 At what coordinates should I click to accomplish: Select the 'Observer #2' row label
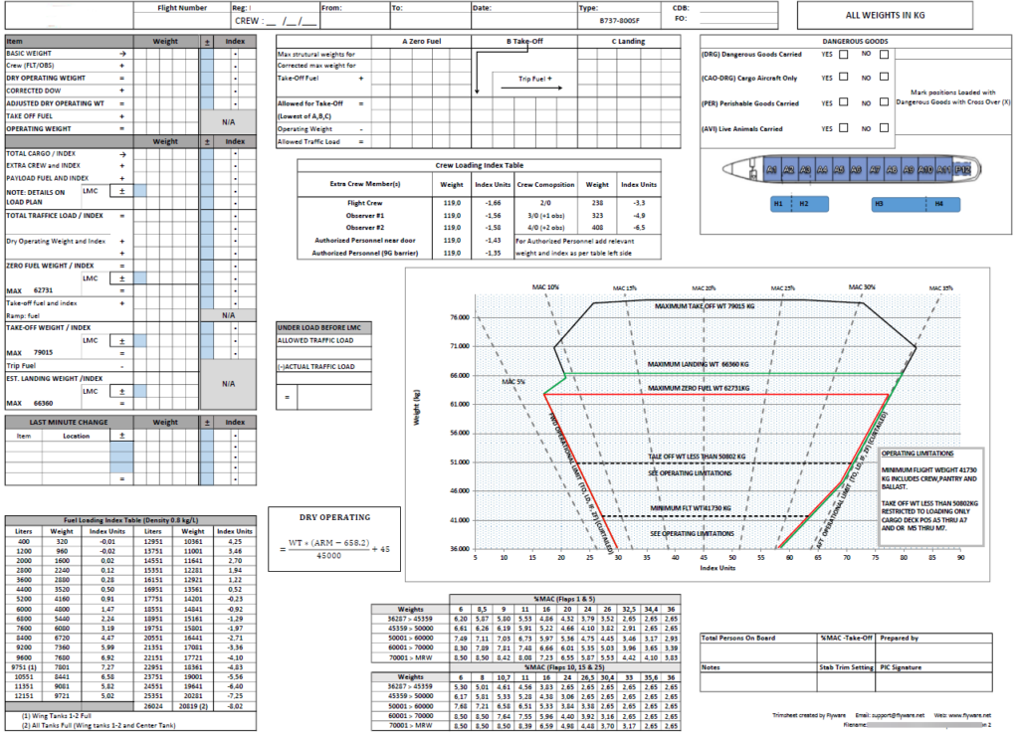click(364, 228)
